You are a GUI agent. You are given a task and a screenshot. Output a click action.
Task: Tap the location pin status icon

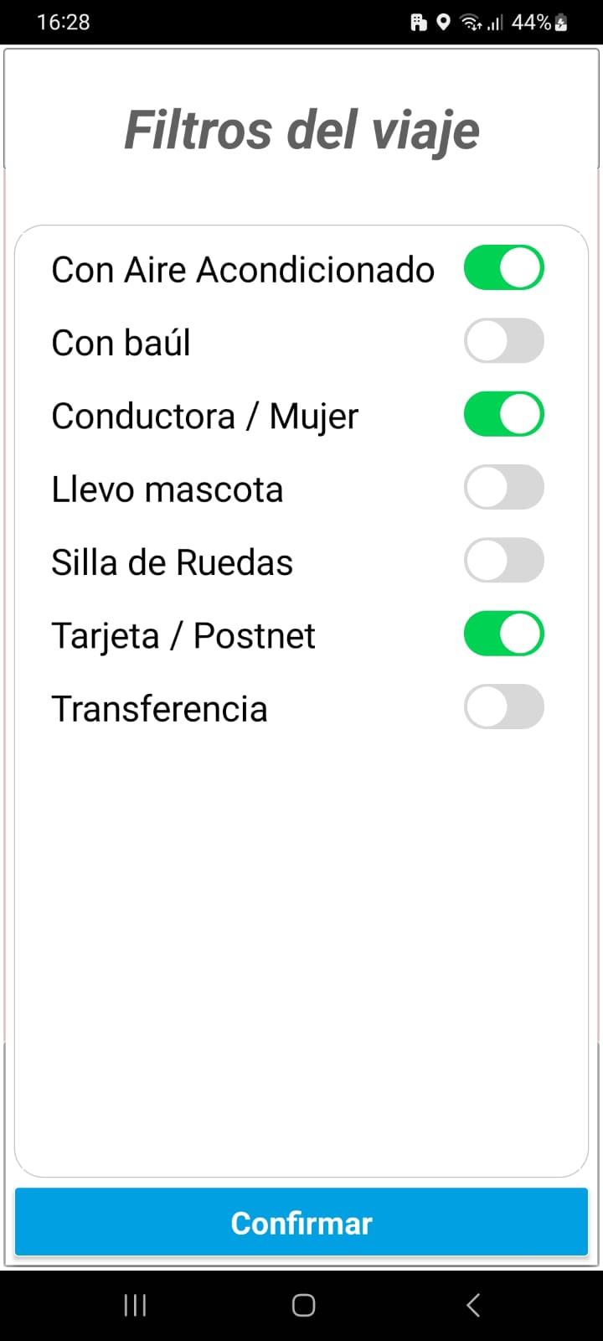(443, 23)
